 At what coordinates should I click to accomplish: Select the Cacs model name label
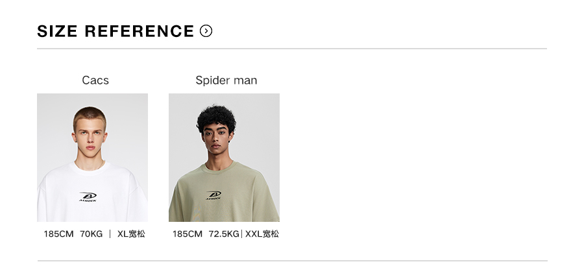click(x=95, y=80)
